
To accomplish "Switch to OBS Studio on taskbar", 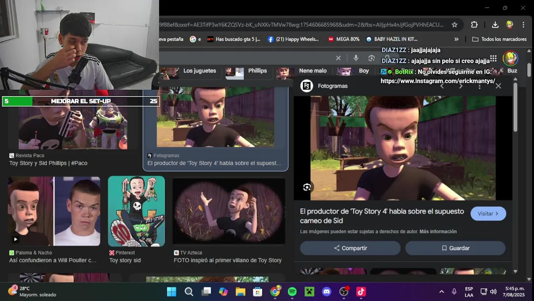I will point(344,292).
